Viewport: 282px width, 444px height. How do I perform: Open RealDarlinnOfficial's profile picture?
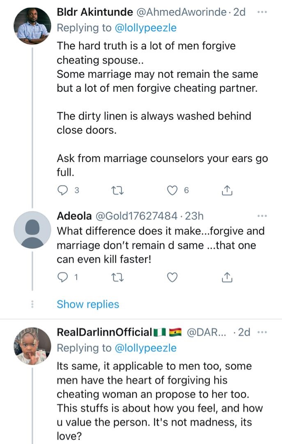pos(32,346)
